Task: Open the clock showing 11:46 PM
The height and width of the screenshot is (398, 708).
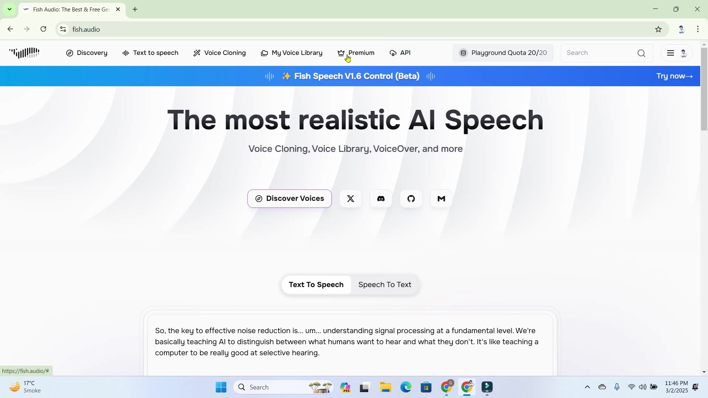Action: [x=676, y=387]
